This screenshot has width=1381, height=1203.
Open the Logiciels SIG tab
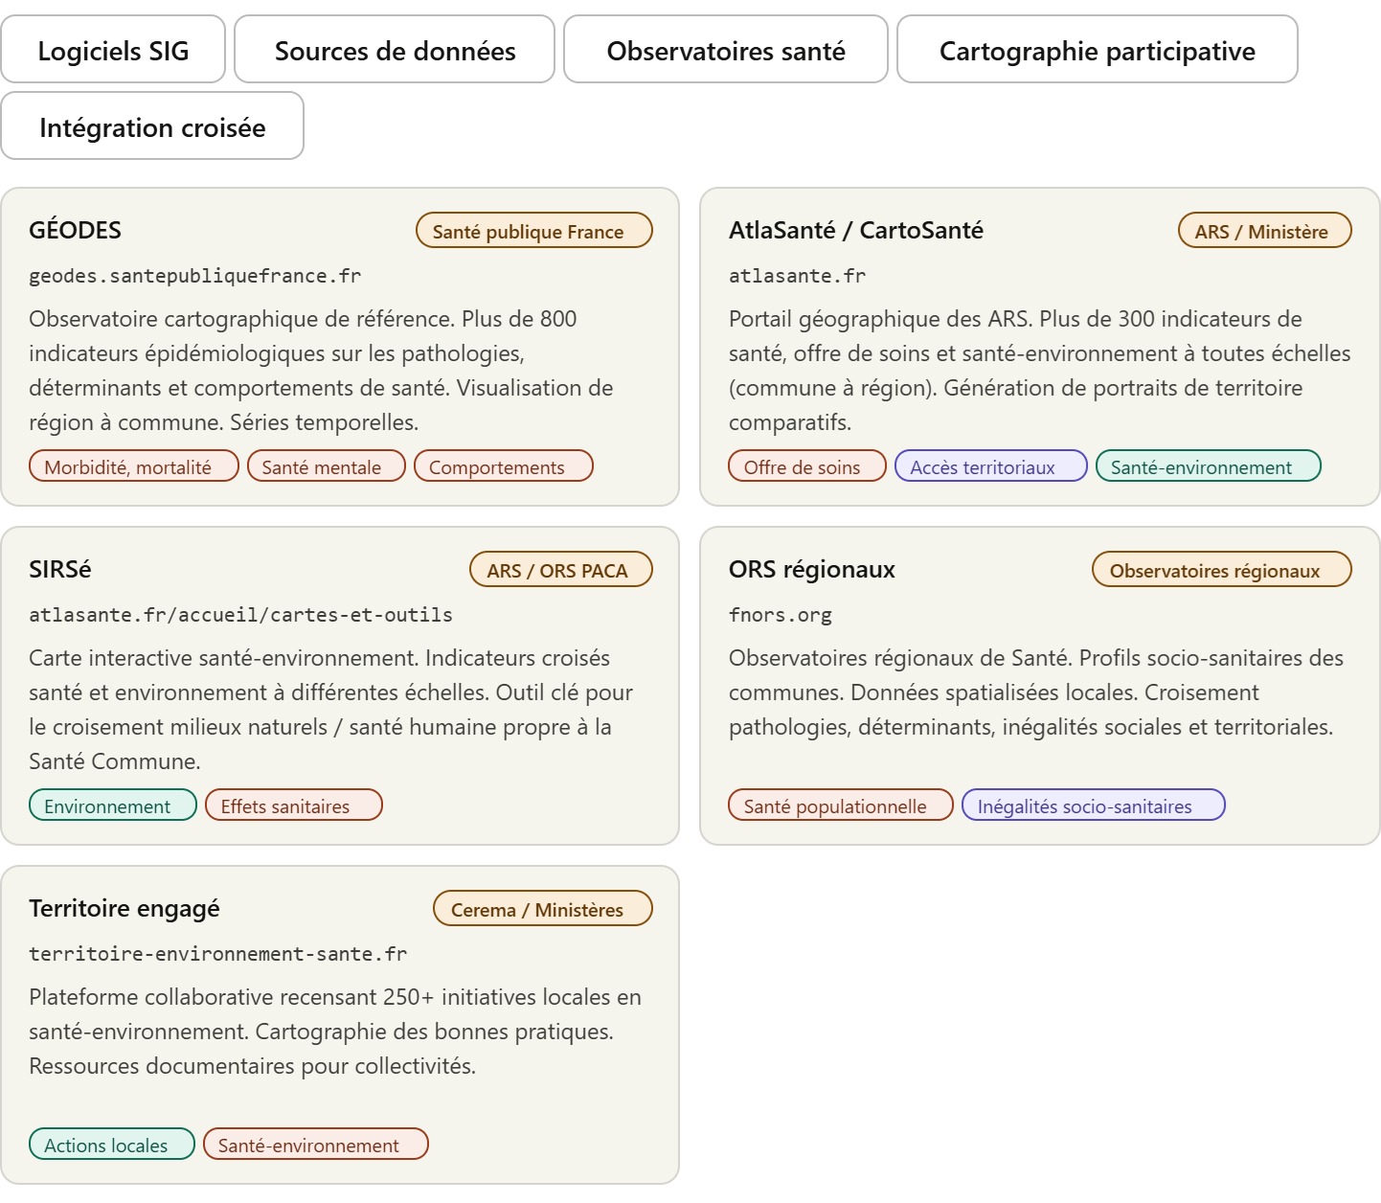click(x=113, y=50)
